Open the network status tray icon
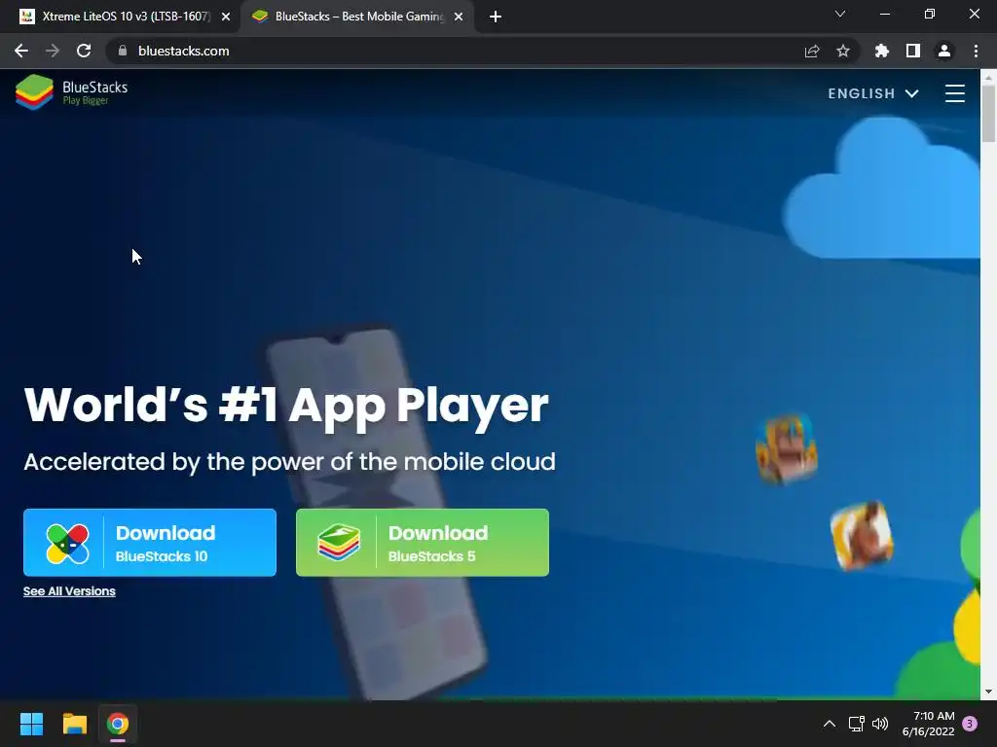The image size is (997, 747). (x=856, y=724)
